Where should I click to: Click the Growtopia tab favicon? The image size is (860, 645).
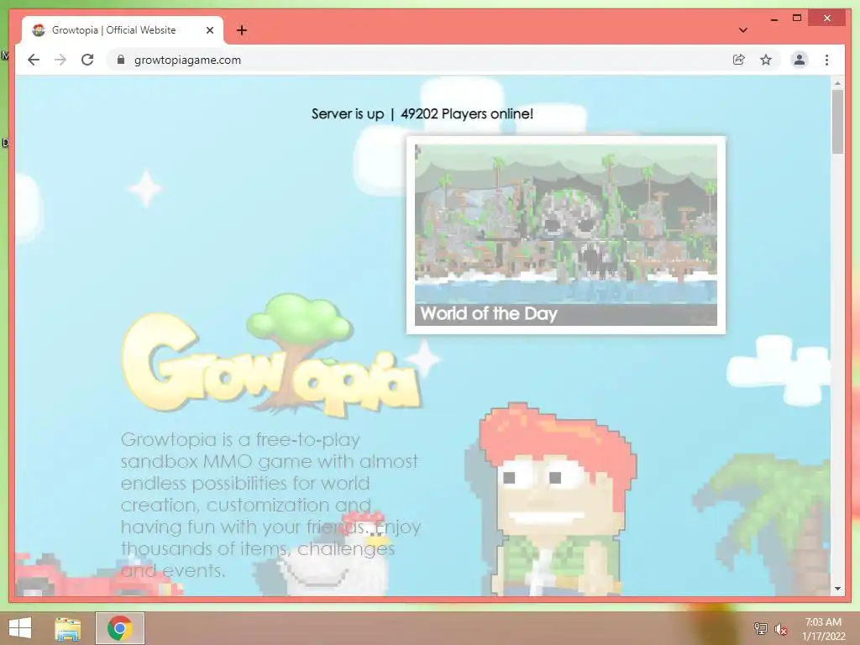click(x=39, y=30)
